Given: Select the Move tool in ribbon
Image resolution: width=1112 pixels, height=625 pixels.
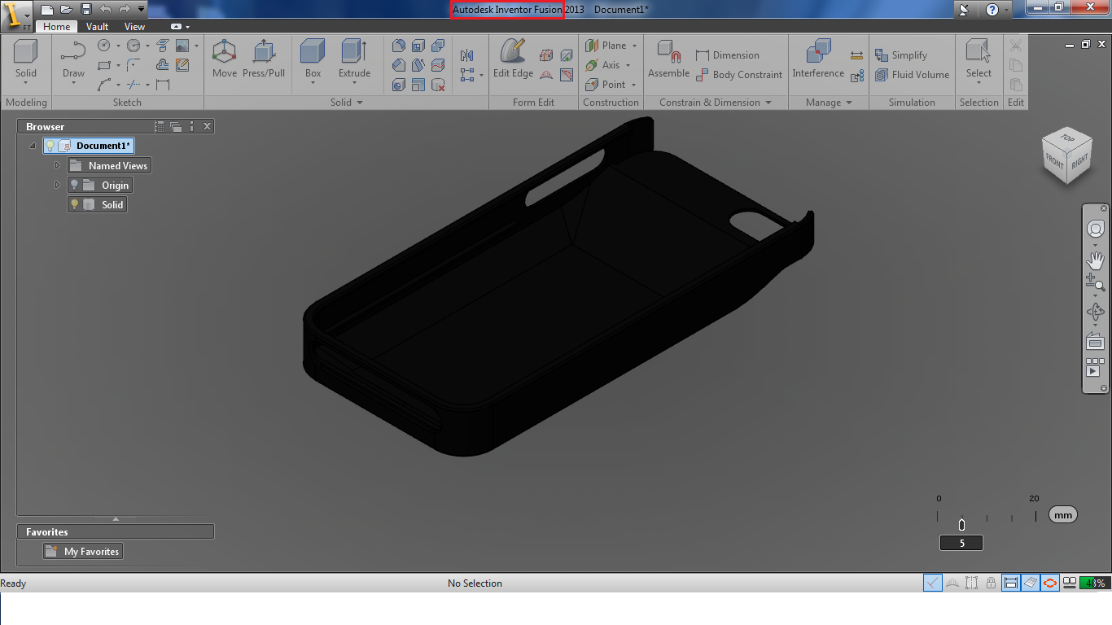Looking at the screenshot, I should point(224,59).
